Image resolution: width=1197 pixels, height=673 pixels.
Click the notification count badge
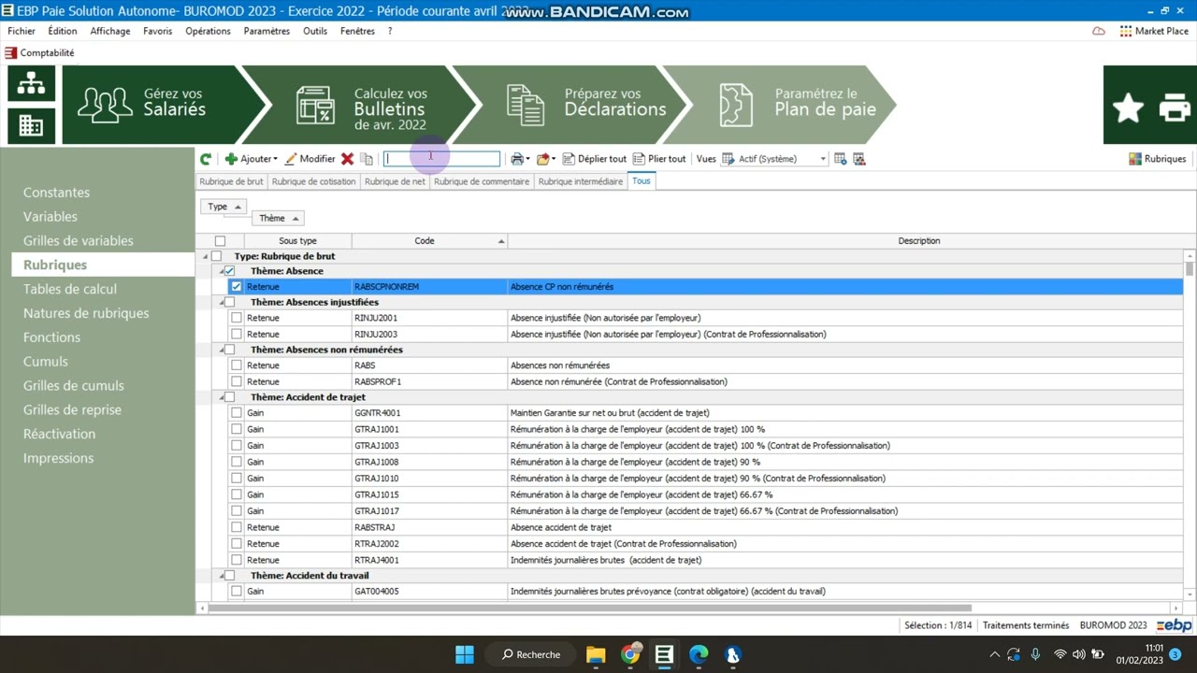(1175, 654)
